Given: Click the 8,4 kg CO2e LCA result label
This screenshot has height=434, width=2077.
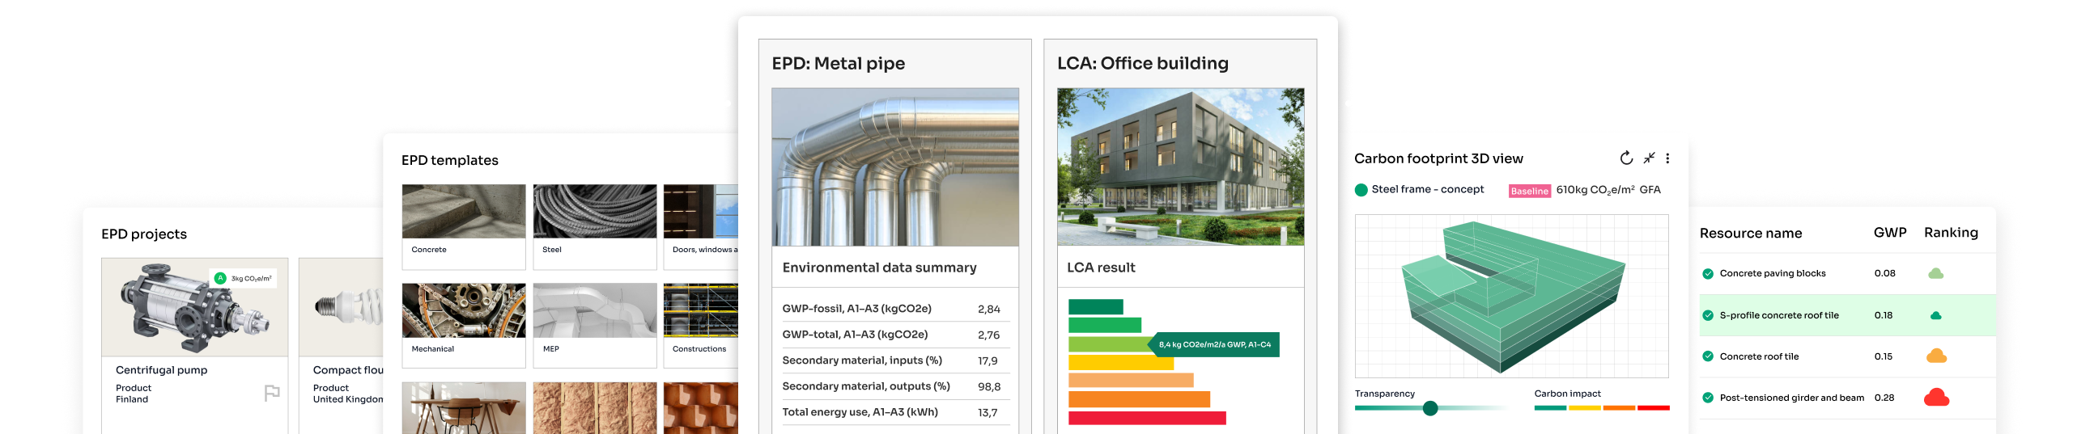Looking at the screenshot, I should point(1214,344).
